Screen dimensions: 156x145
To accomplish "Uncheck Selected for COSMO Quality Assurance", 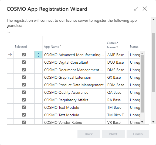I will pyautogui.click(x=24, y=92).
